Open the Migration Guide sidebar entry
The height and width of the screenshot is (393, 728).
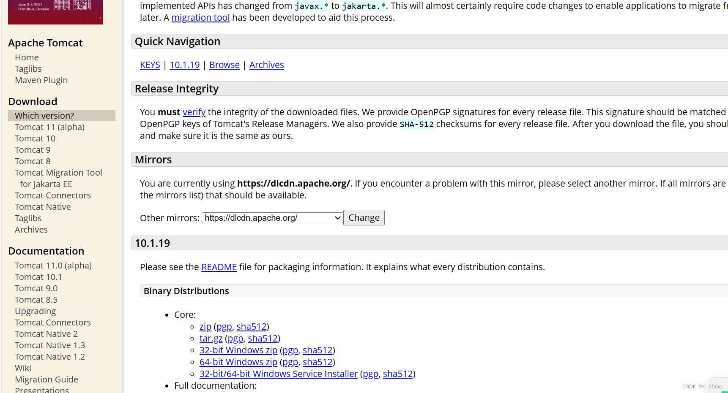click(x=47, y=379)
